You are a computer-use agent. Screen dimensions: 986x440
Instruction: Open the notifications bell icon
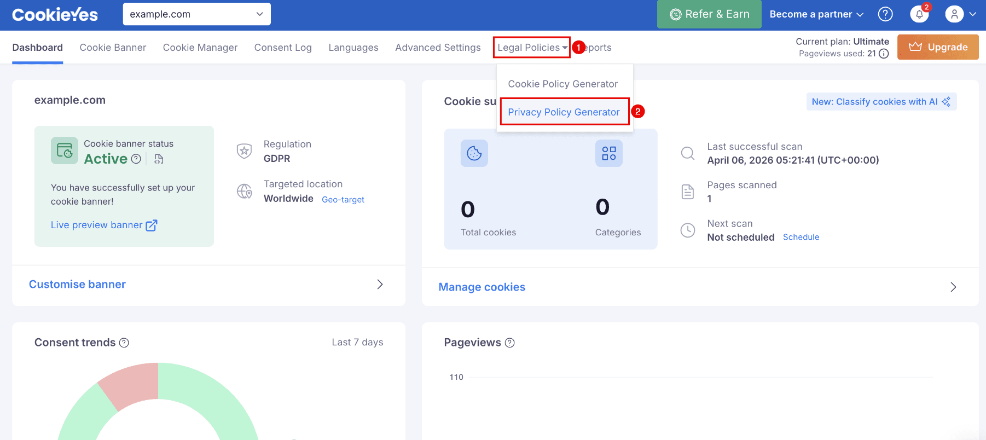click(x=919, y=14)
